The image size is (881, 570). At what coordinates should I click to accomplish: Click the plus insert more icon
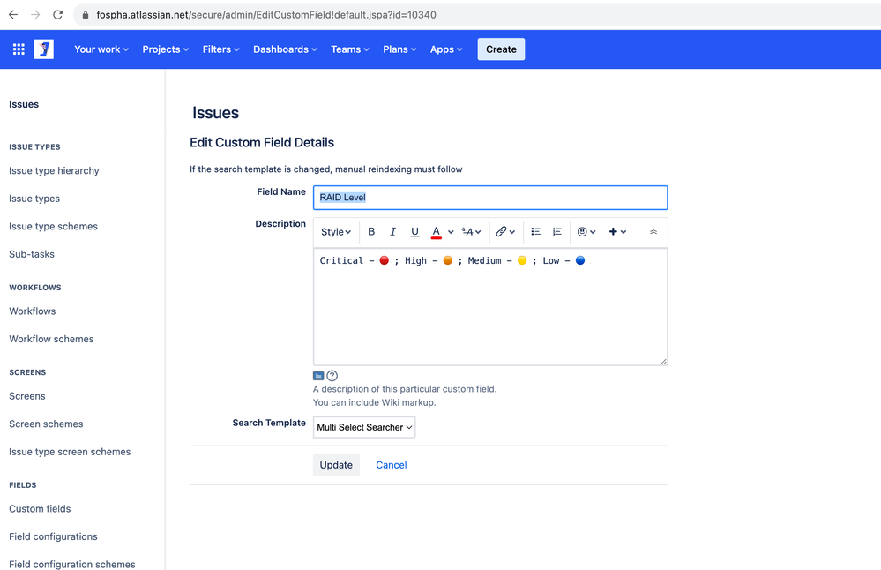613,231
